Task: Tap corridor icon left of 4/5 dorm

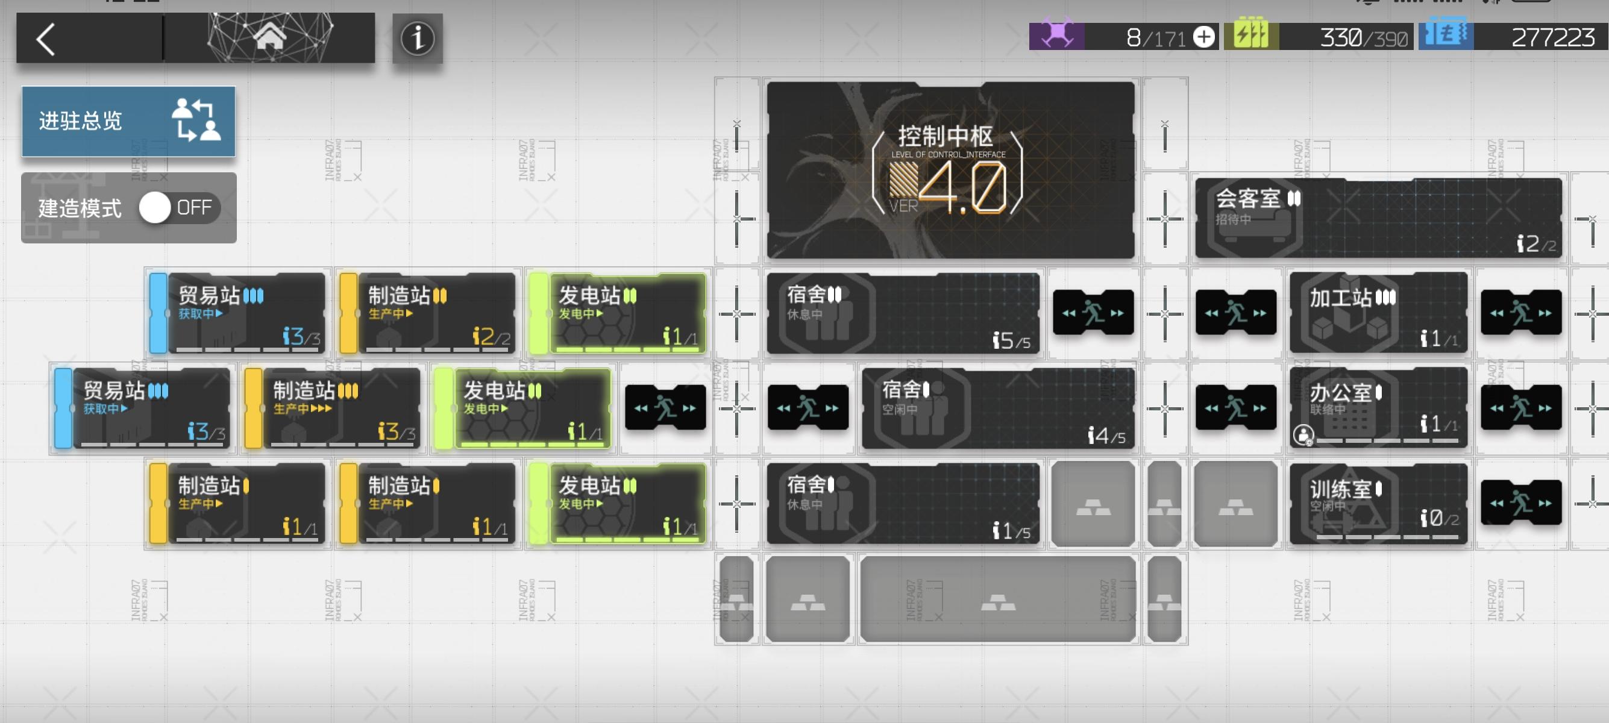Action: point(808,407)
